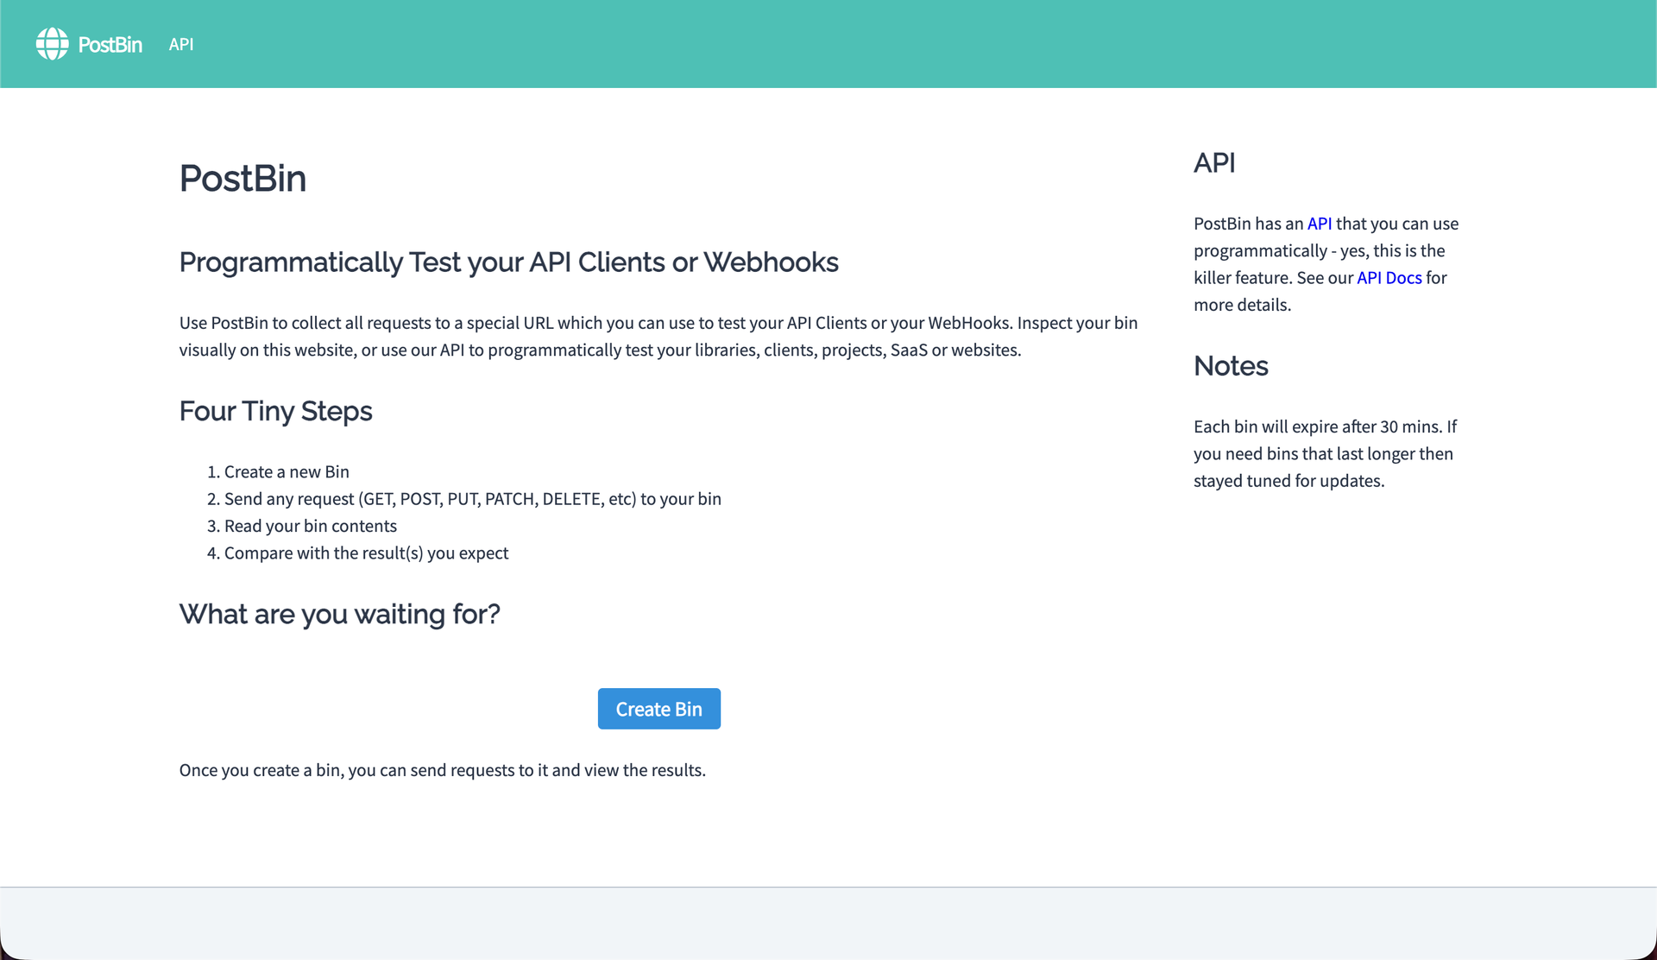Click the Four Tiny Steps heading

pos(275,411)
